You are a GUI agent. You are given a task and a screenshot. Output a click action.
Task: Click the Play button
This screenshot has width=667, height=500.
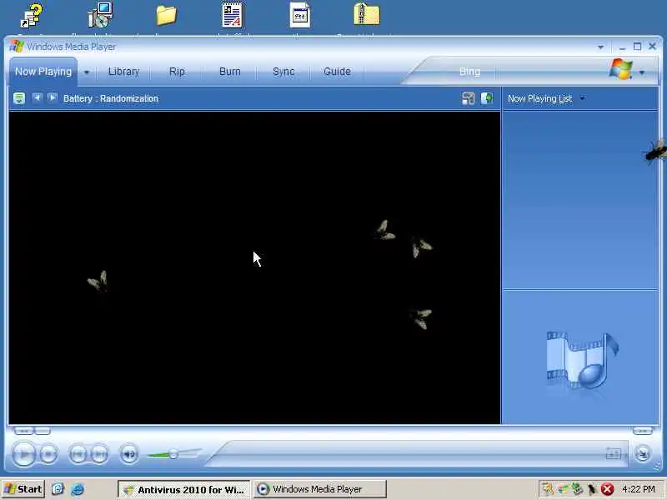pyautogui.click(x=24, y=454)
